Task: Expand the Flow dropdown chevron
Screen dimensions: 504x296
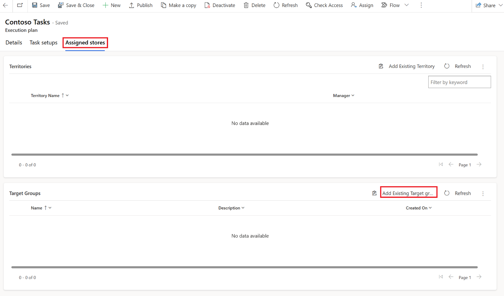Action: 407,5
